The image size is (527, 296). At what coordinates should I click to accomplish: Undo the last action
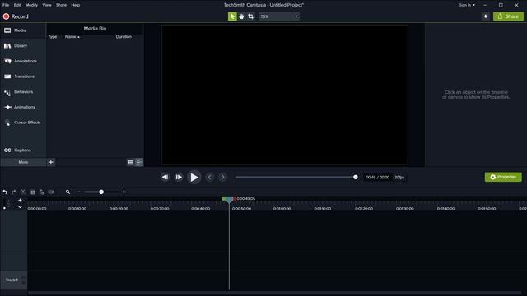[x=5, y=192]
